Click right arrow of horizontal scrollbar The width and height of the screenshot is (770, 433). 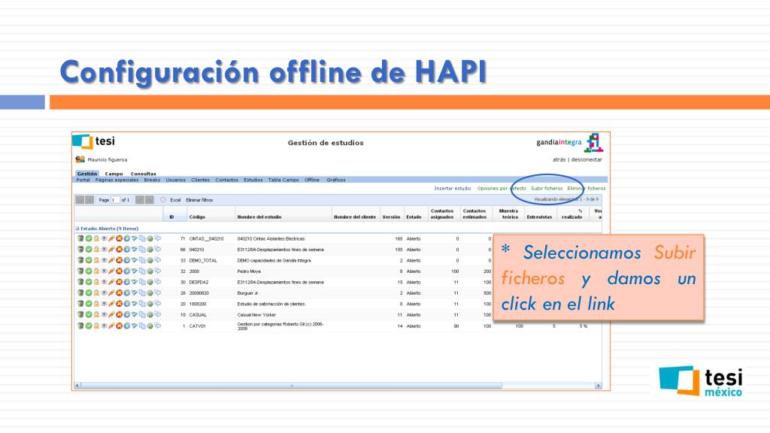(598, 386)
